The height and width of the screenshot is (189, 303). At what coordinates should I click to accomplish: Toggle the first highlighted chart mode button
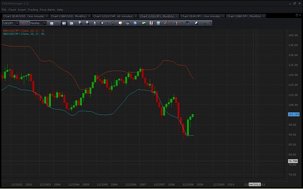pos(64,23)
